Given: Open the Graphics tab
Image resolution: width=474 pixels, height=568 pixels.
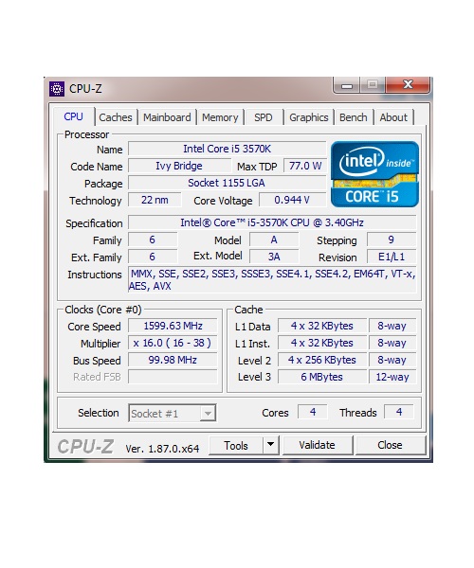Looking at the screenshot, I should tap(309, 117).
